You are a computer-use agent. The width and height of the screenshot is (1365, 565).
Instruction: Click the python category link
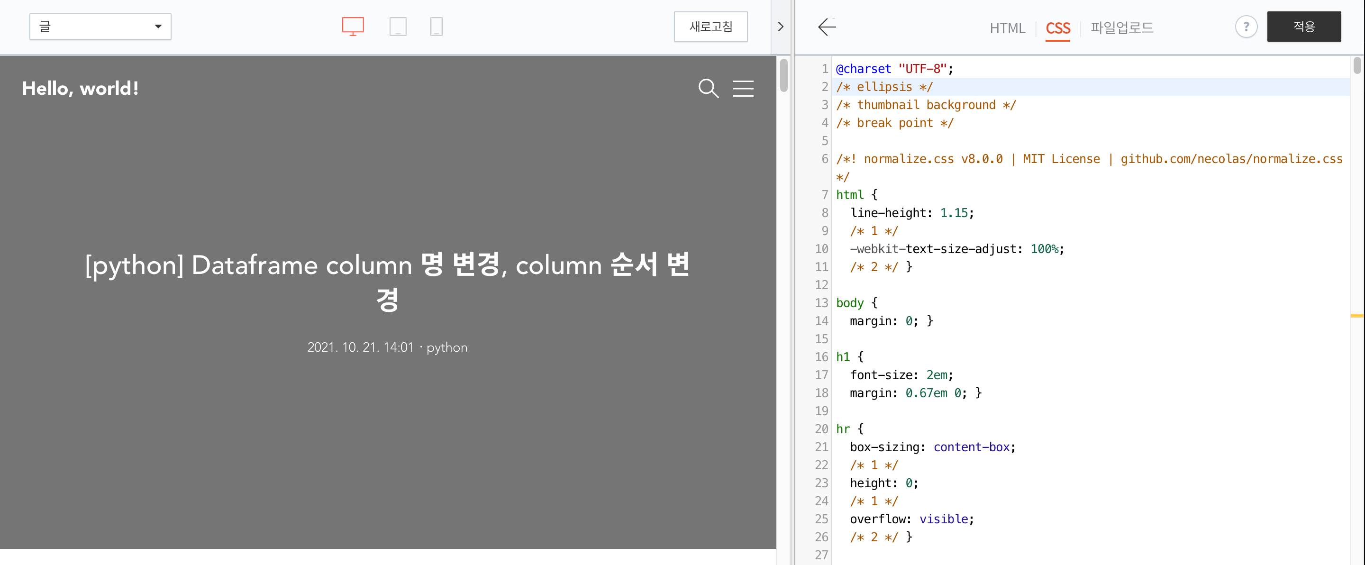(x=446, y=348)
